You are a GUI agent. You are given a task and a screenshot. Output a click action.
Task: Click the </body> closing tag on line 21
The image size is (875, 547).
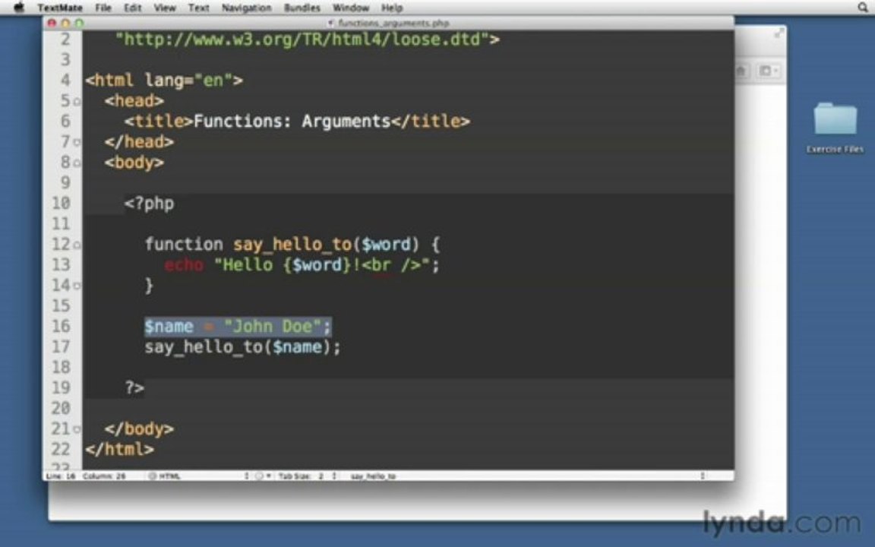(x=139, y=428)
